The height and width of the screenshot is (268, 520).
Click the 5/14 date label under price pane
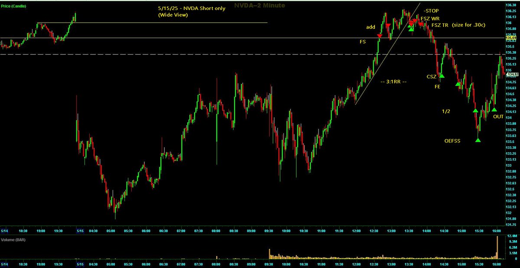pyautogui.click(x=4, y=232)
